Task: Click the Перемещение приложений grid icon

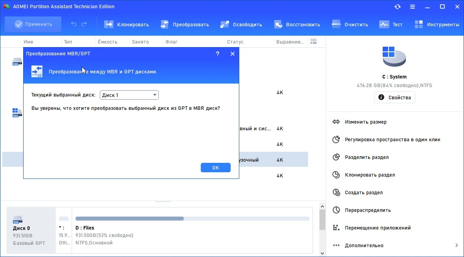Action: [336, 228]
